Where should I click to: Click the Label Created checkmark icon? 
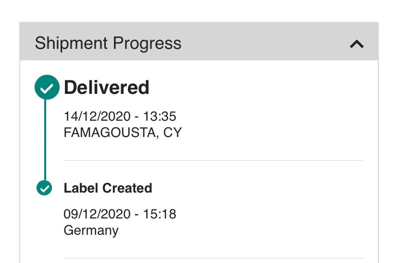click(44, 188)
